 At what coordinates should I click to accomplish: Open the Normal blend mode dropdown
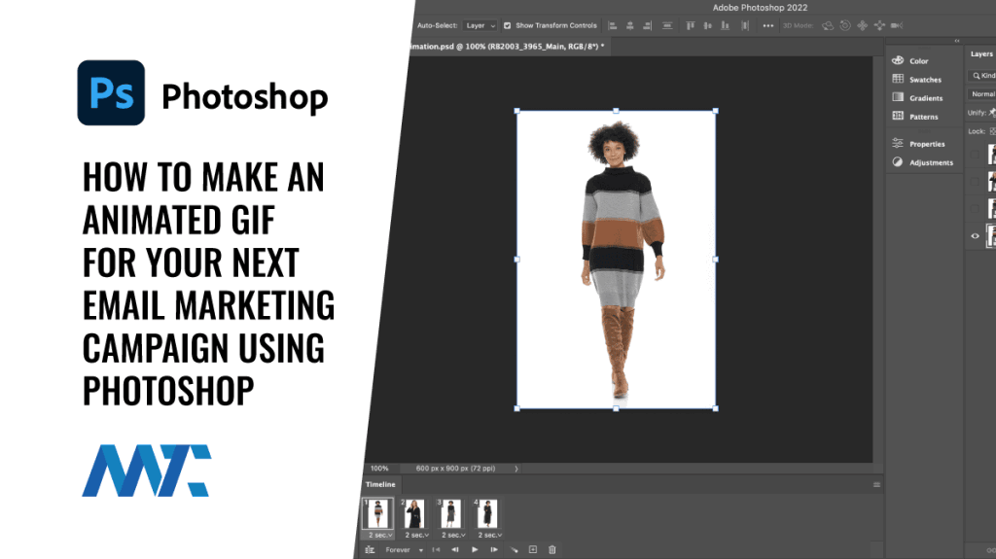(x=982, y=94)
